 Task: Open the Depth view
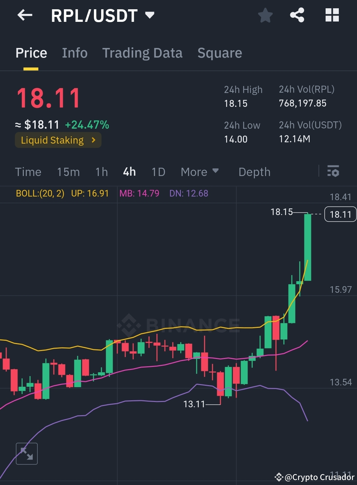click(254, 172)
